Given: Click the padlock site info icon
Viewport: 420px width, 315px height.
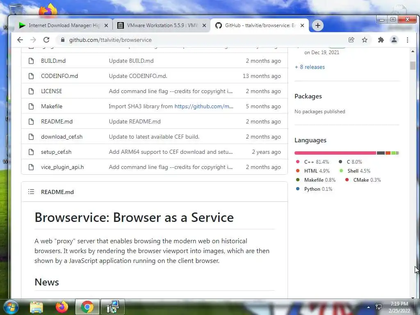Looking at the screenshot, I should click(63, 40).
